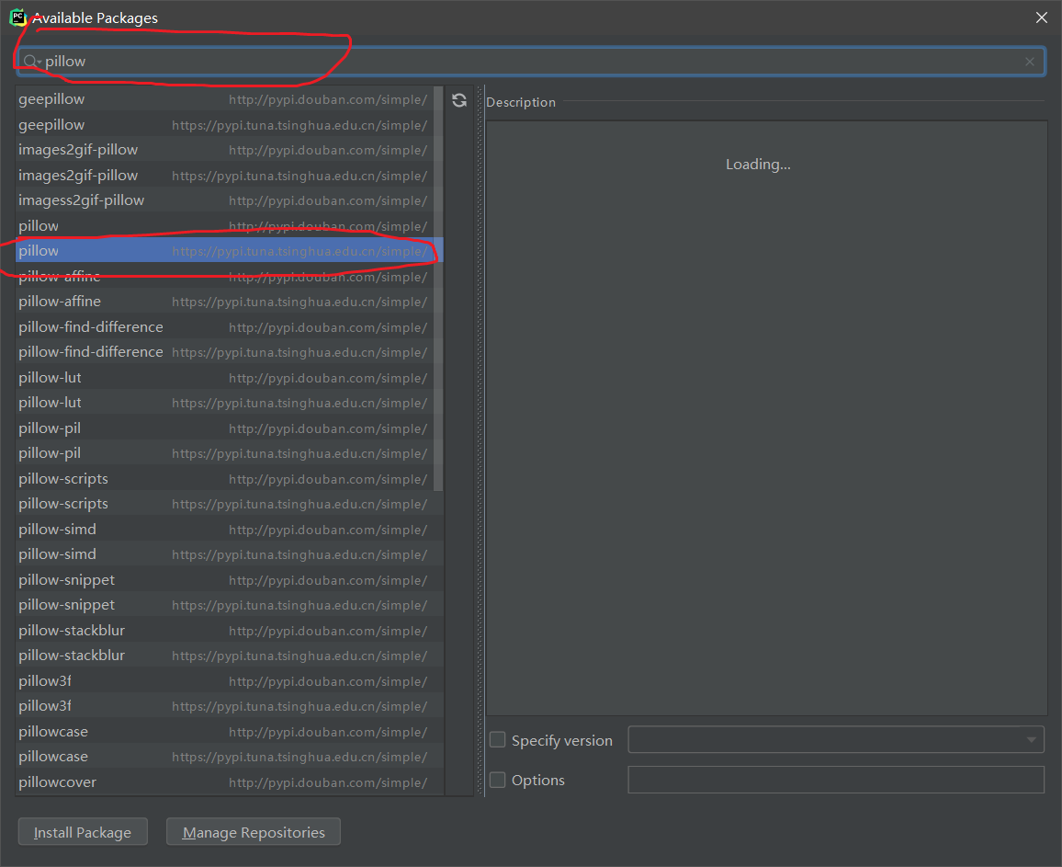Select pillow-find-difference from the douban repository
This screenshot has height=867, width=1062.
pyautogui.click(x=224, y=326)
